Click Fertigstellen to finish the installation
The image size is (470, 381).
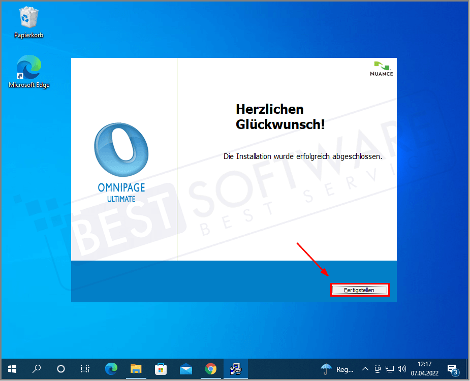[x=359, y=290]
